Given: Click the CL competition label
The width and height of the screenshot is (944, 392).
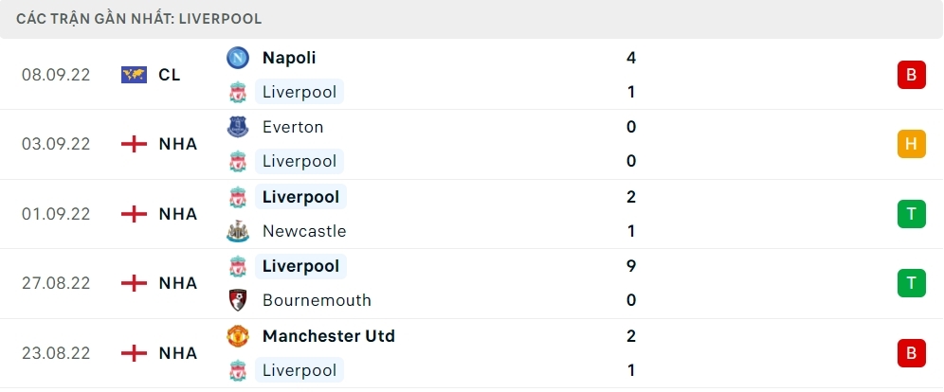Looking at the screenshot, I should (170, 75).
